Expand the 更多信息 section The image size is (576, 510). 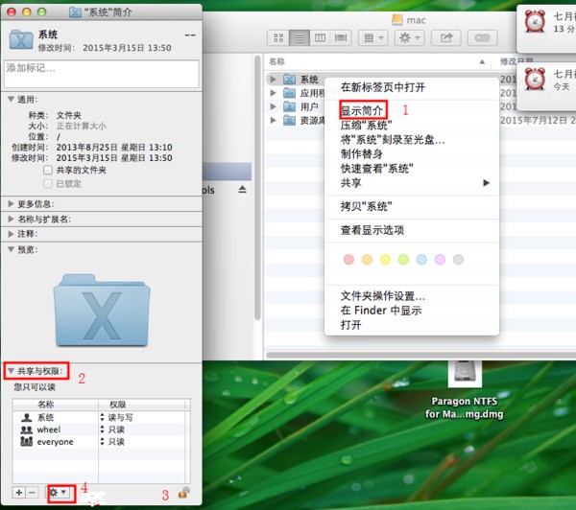tap(11, 203)
